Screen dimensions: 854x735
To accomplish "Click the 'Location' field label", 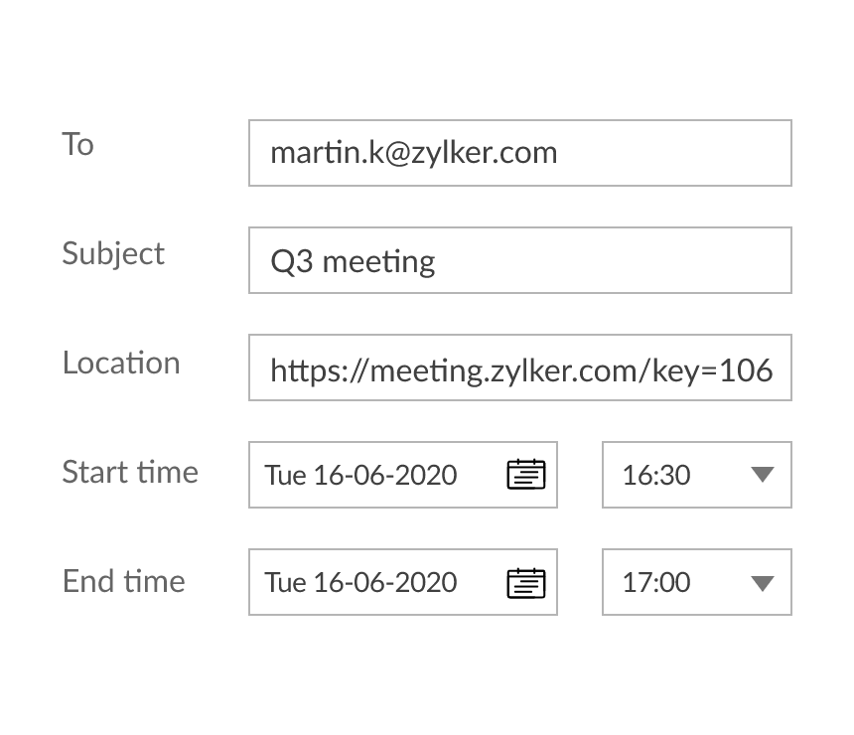I will pyautogui.click(x=121, y=363).
